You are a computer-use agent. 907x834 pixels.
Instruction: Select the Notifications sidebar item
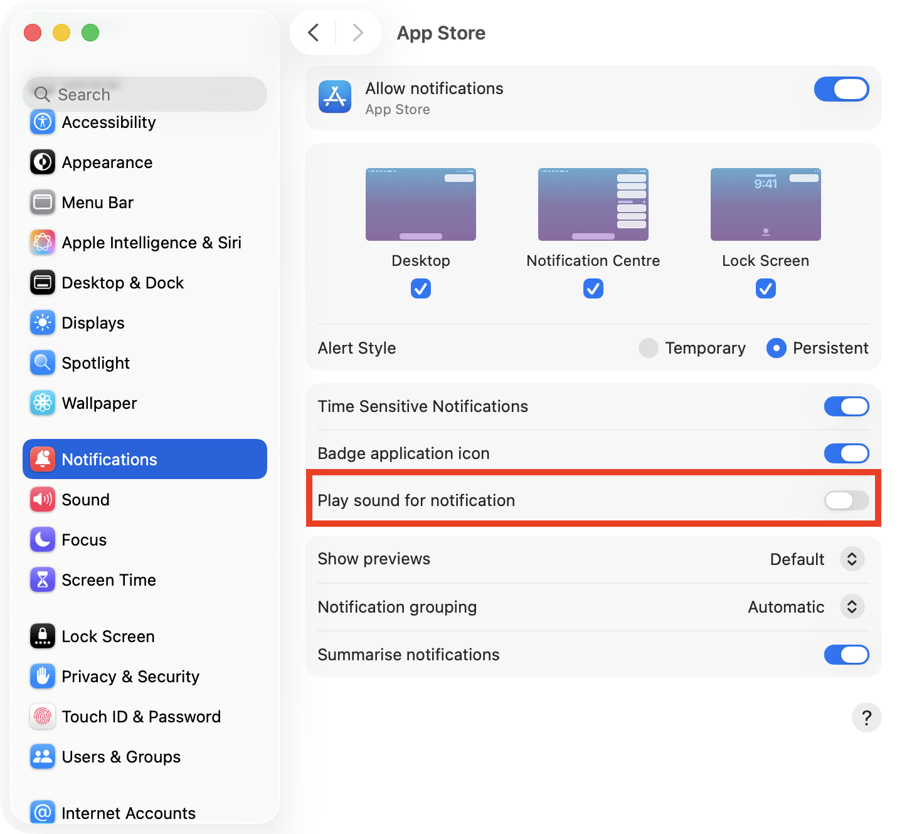(x=109, y=459)
